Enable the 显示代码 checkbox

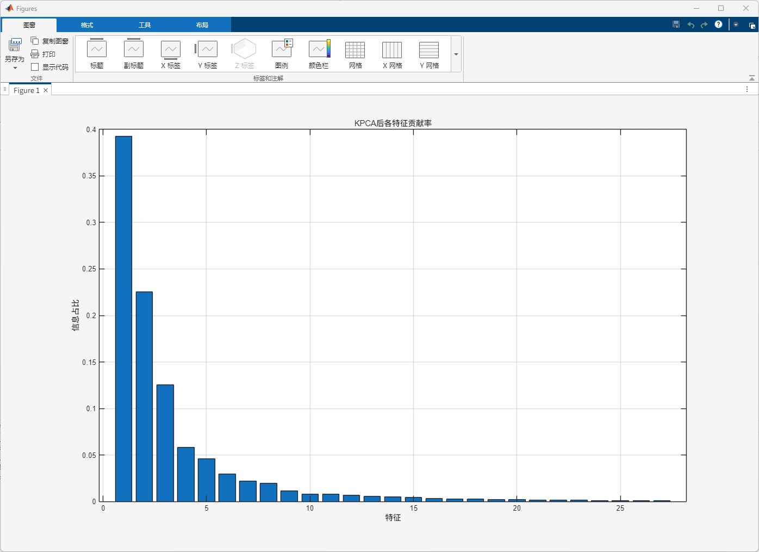point(35,67)
